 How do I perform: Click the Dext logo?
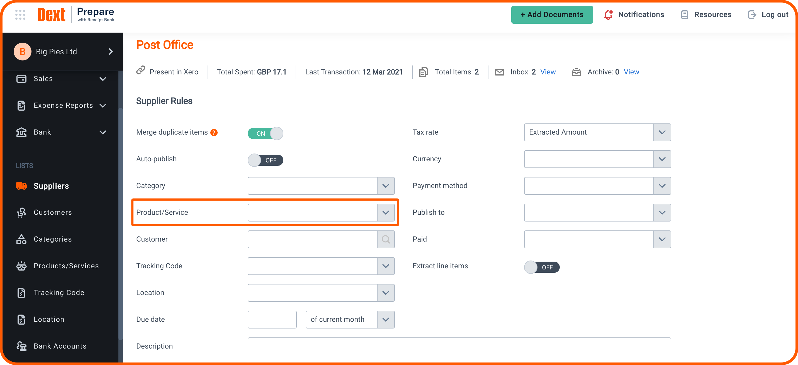pyautogui.click(x=52, y=14)
